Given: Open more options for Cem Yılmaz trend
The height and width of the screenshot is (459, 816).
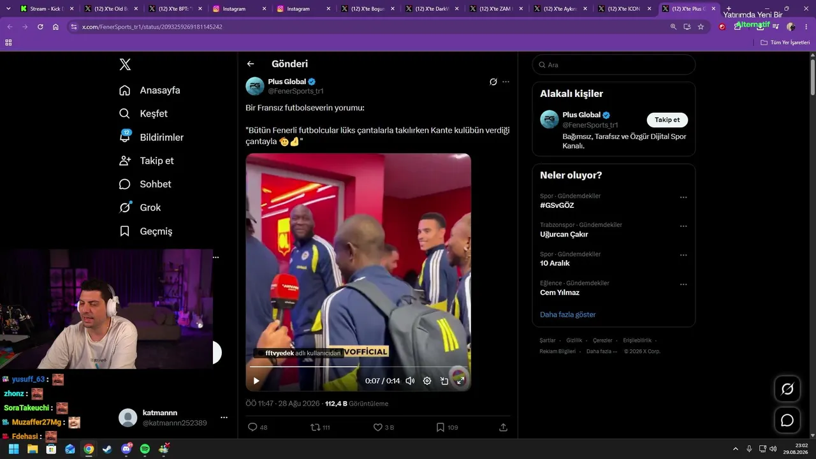Looking at the screenshot, I should (683, 284).
